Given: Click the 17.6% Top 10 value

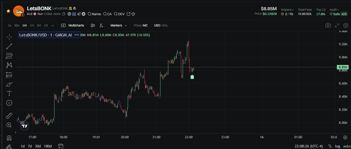Looking at the screenshot, I should (321, 14).
